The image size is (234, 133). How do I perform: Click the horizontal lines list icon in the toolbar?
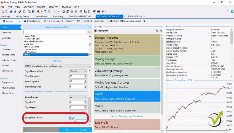[x=81, y=12]
